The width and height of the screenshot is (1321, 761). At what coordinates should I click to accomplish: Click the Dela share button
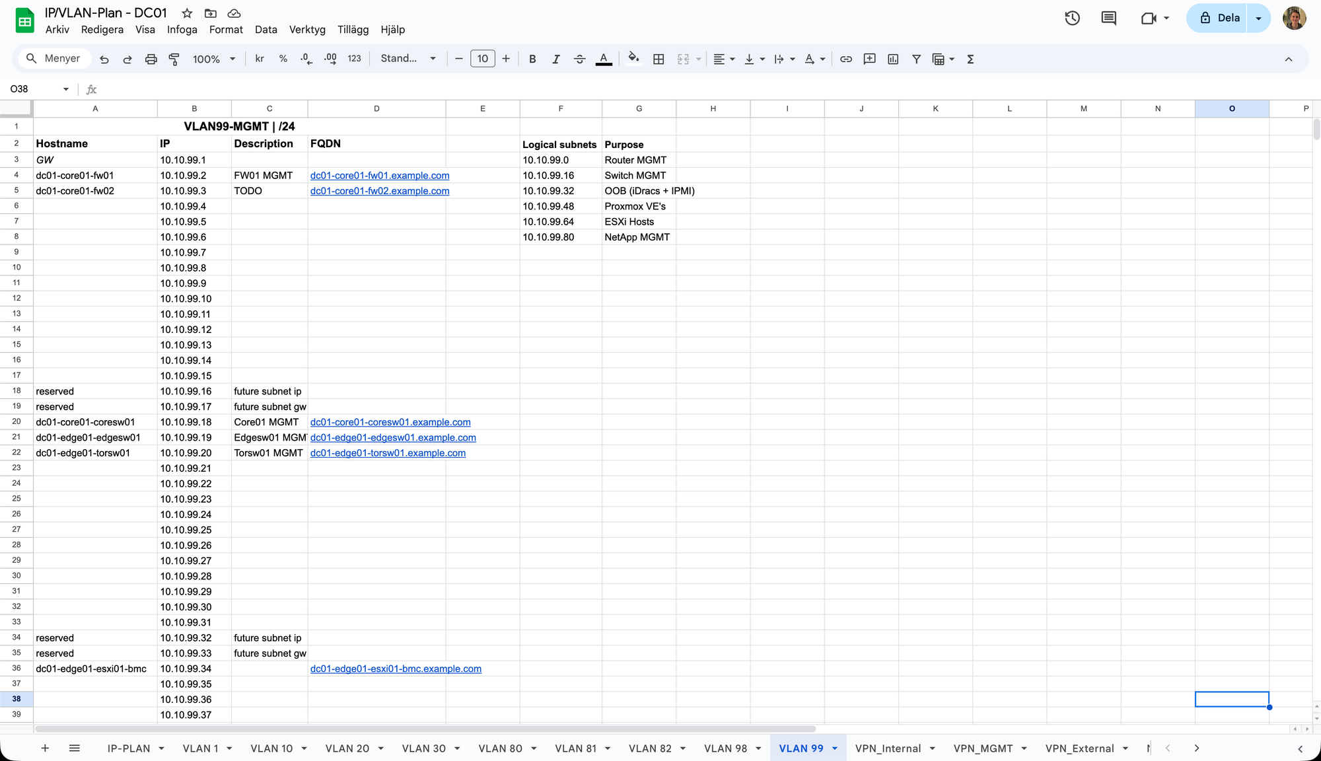(x=1219, y=18)
